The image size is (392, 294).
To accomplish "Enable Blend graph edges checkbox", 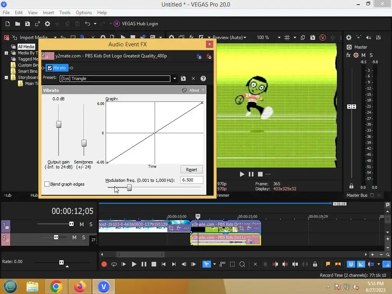I will tap(47, 184).
